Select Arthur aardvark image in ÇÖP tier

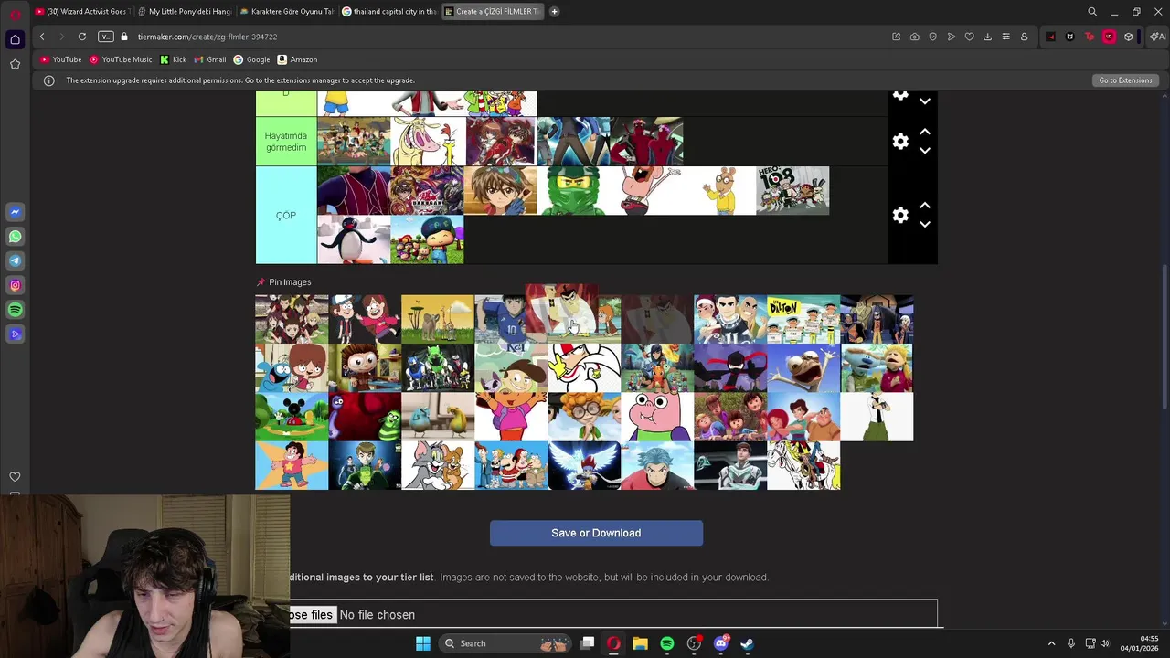[719, 191]
